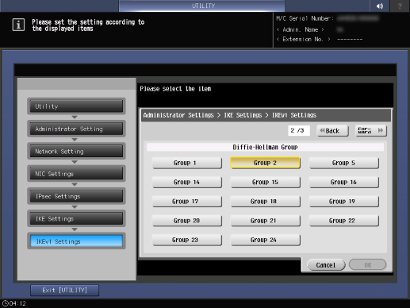Exit the UTILITY screen

pyautogui.click(x=65, y=291)
